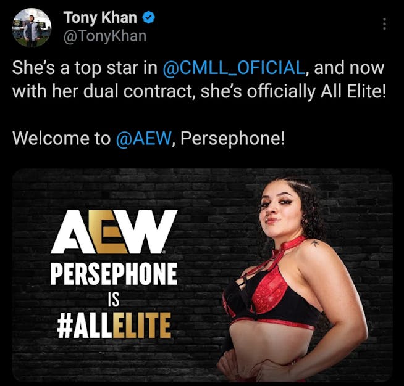Click "She's a top star in" text
The width and height of the screenshot is (404, 386).
point(85,68)
